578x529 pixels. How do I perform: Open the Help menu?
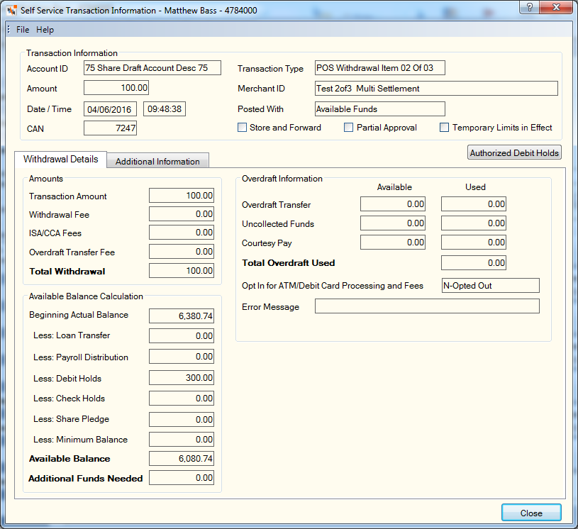pyautogui.click(x=45, y=30)
